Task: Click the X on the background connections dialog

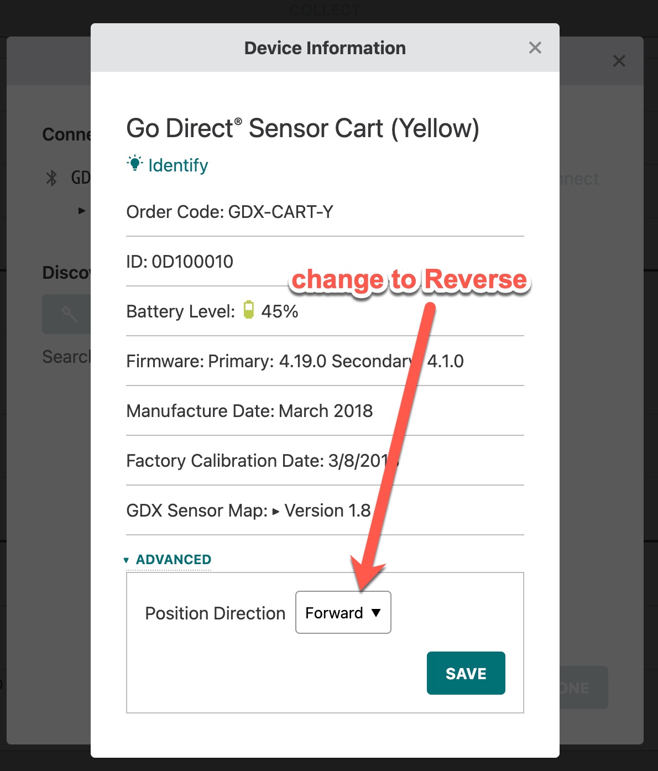Action: [x=619, y=61]
